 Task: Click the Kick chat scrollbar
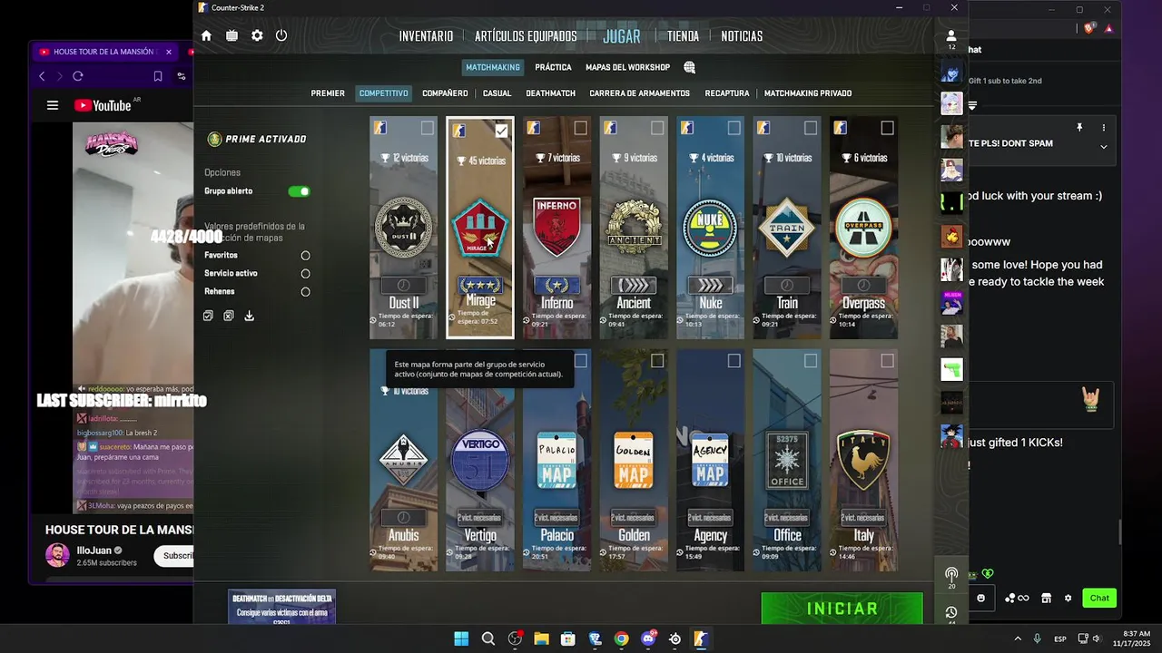tap(1119, 532)
